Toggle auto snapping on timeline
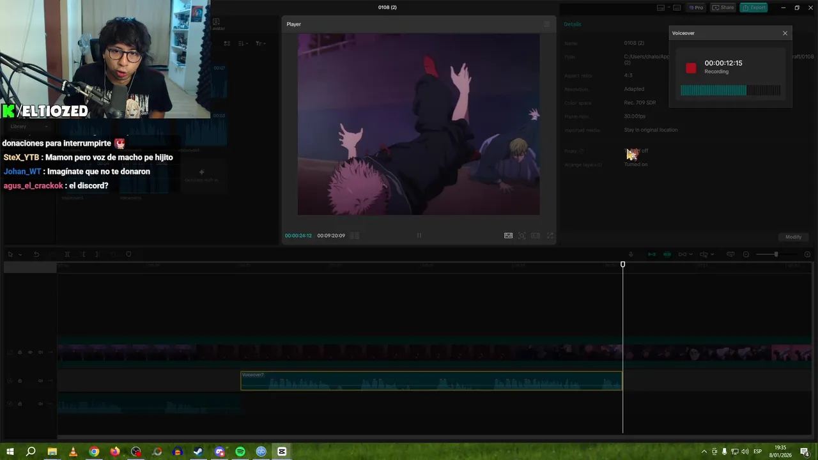This screenshot has height=460, width=818. pos(667,254)
